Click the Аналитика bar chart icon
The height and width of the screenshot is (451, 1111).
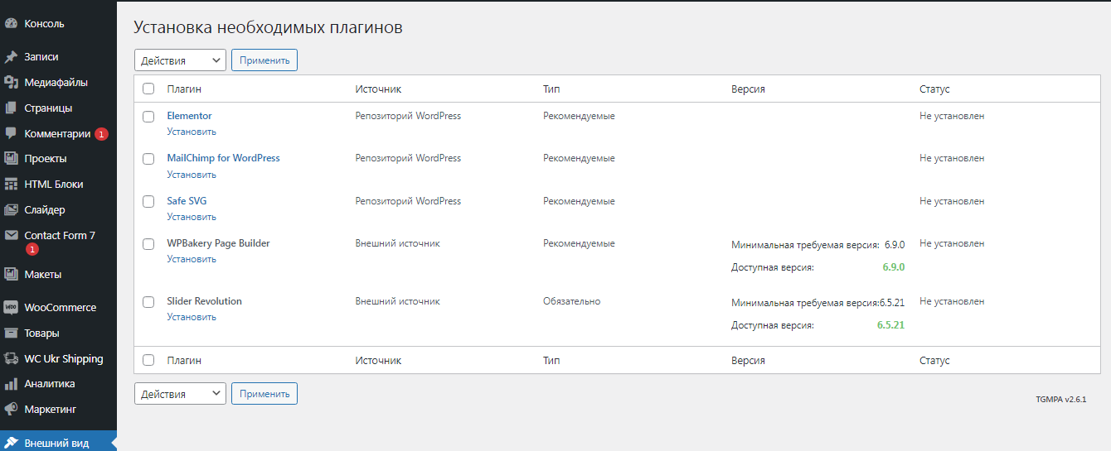[x=12, y=384]
